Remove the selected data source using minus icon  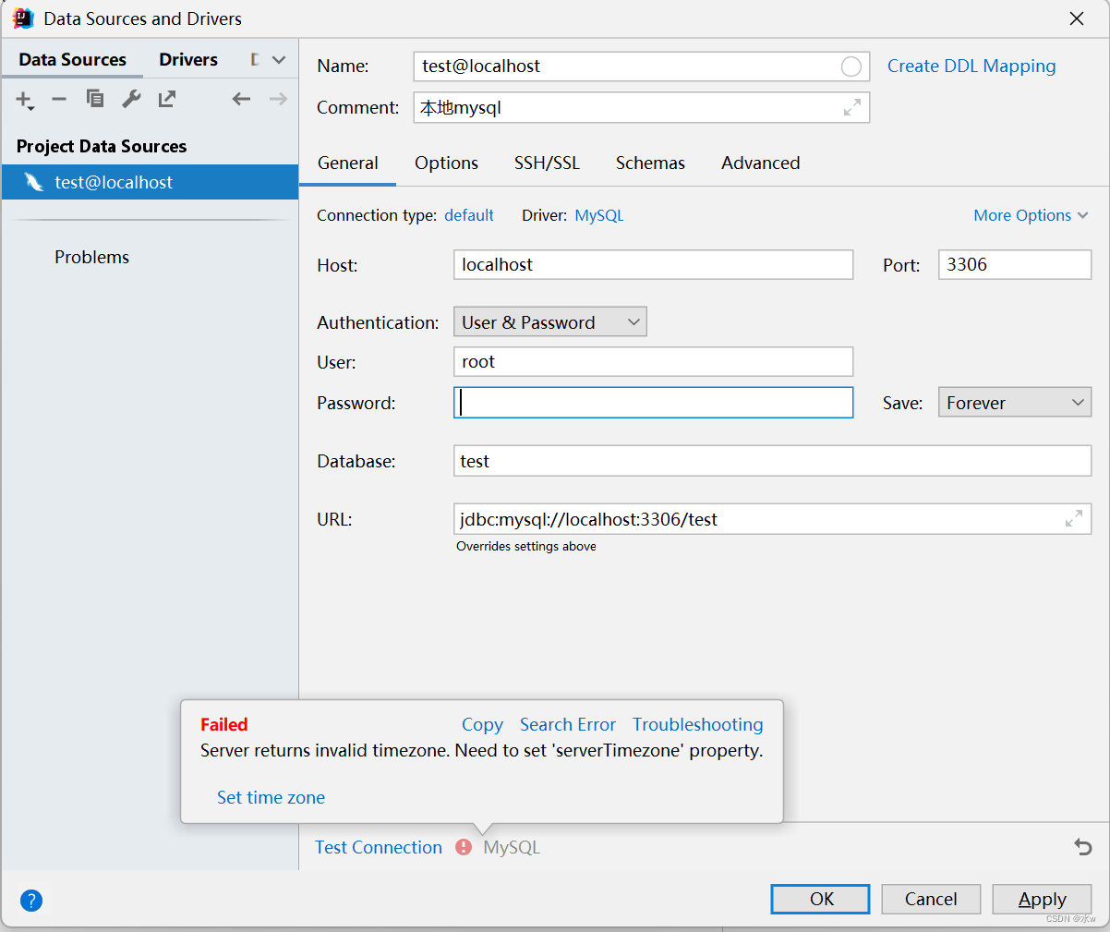[58, 99]
